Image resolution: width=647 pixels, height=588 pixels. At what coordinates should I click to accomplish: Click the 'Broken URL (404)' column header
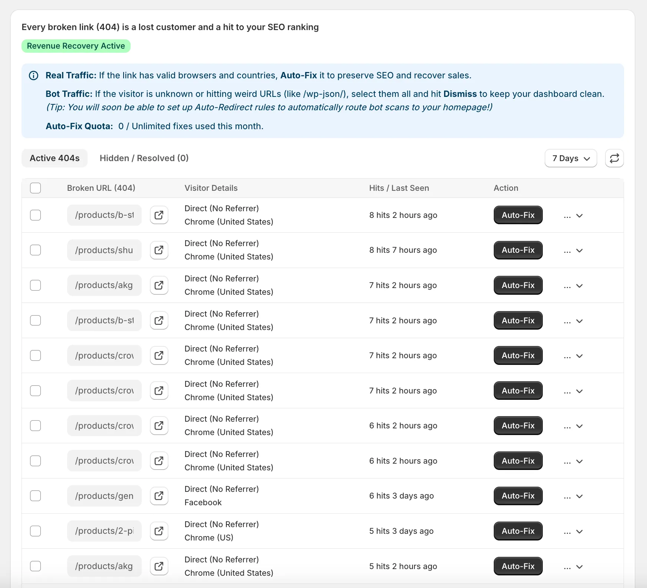(x=101, y=188)
